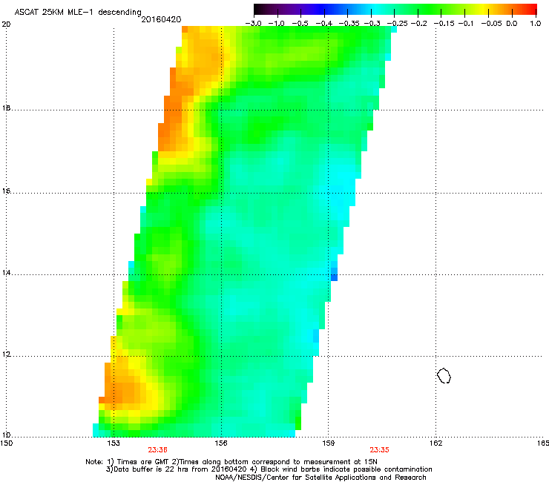Click the -0.1 color scale label

[x=466, y=24]
